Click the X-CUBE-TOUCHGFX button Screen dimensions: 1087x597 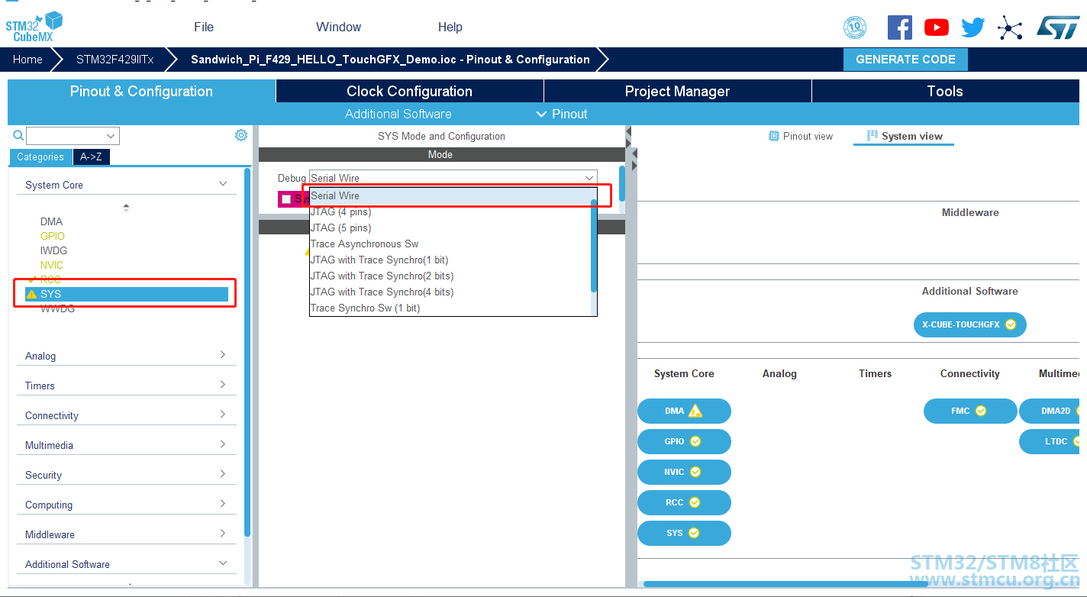pyautogui.click(x=970, y=324)
